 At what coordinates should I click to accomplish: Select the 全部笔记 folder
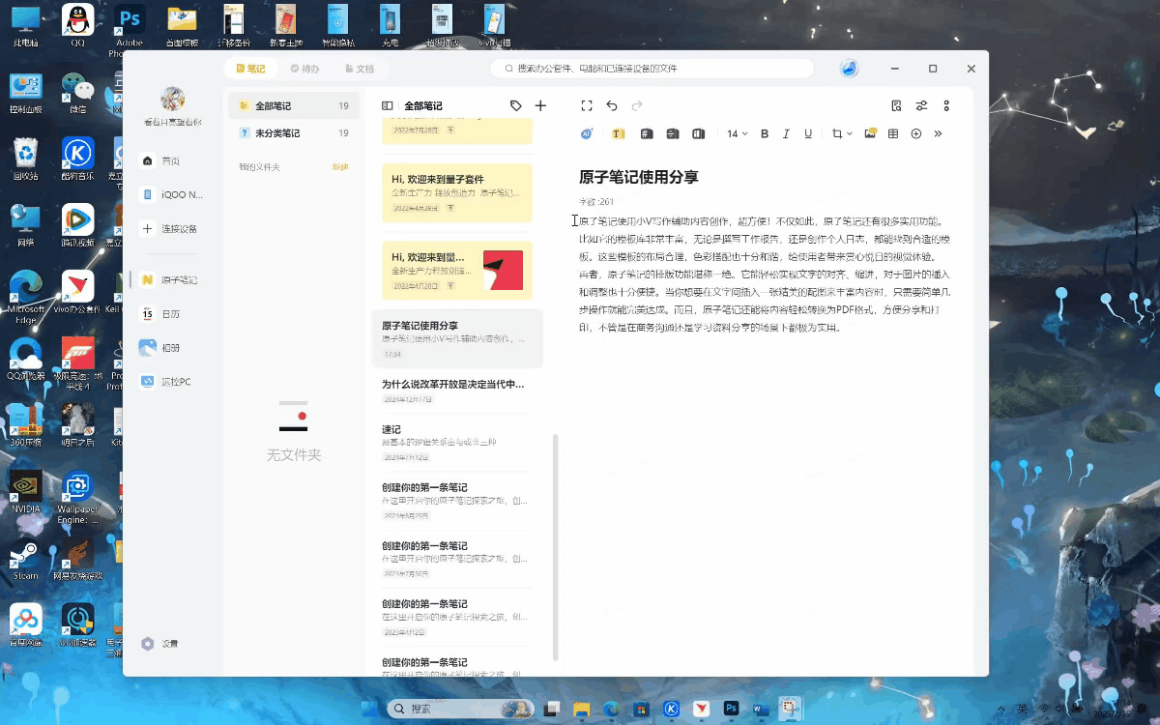(294, 105)
